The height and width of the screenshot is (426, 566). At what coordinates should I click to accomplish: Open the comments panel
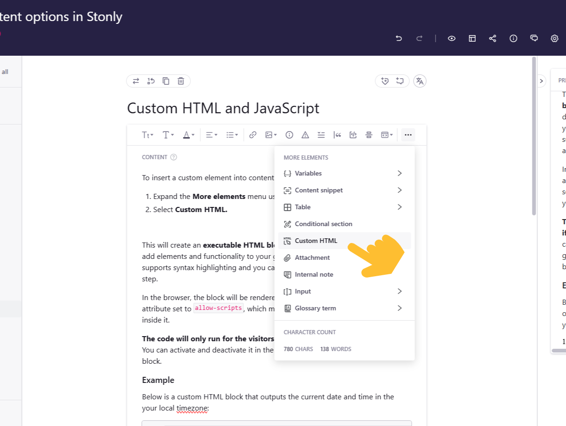534,38
